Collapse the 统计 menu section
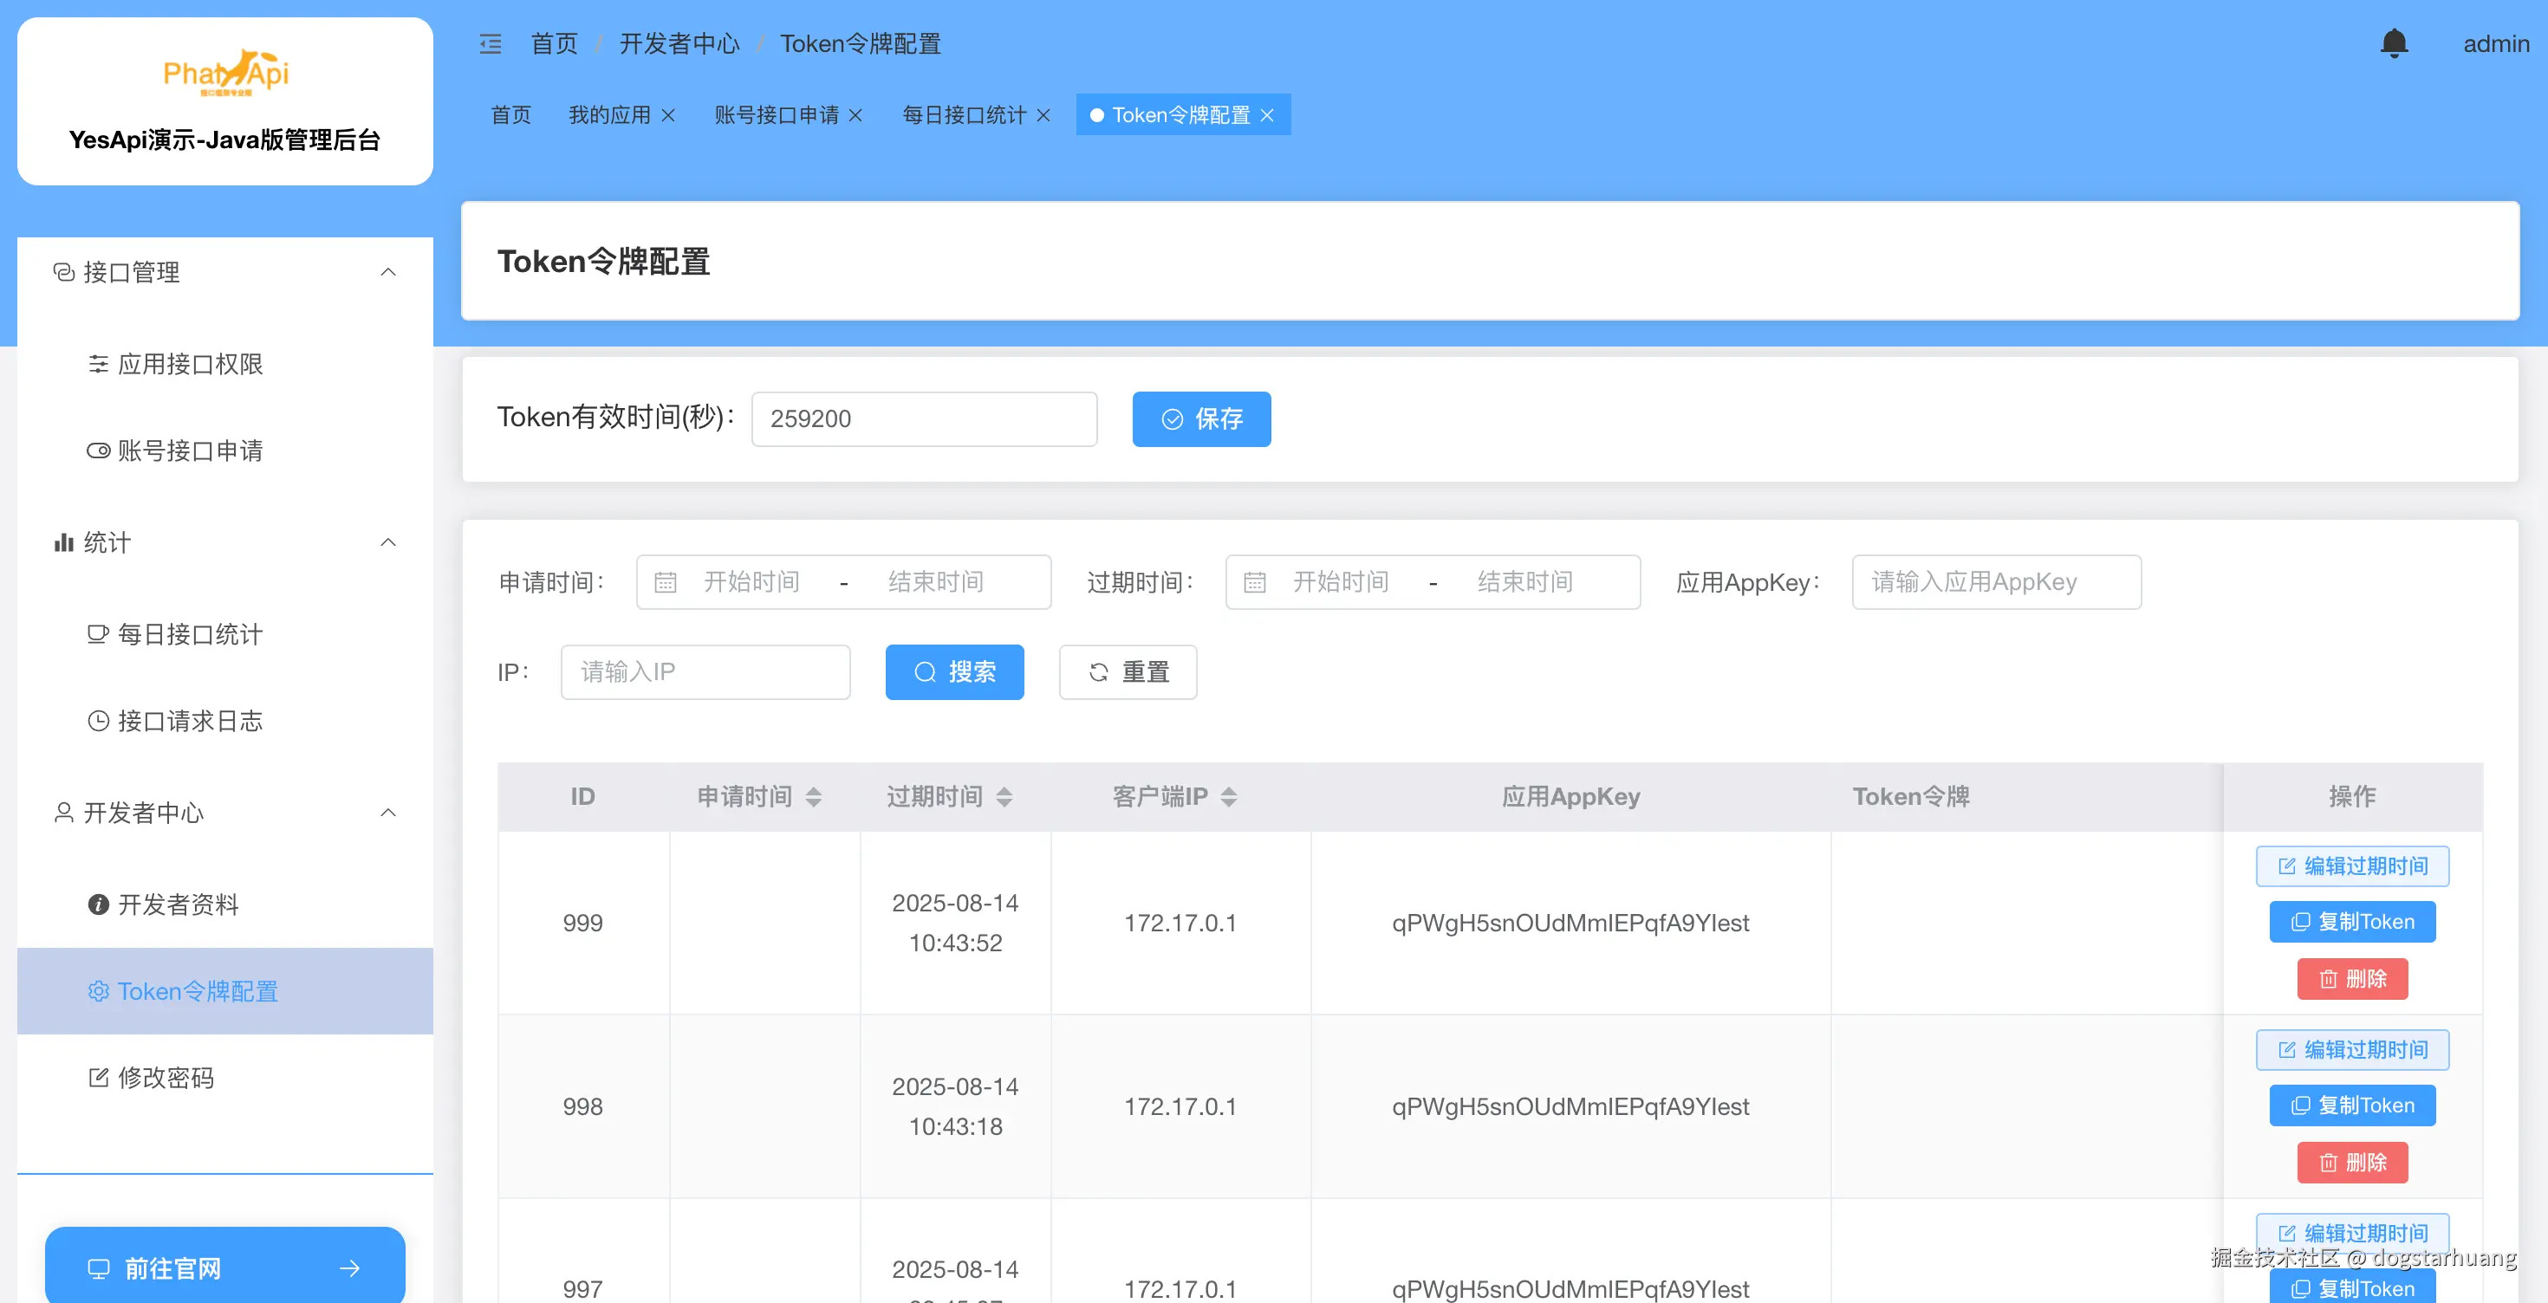Image resolution: width=2548 pixels, height=1303 pixels. [x=389, y=541]
